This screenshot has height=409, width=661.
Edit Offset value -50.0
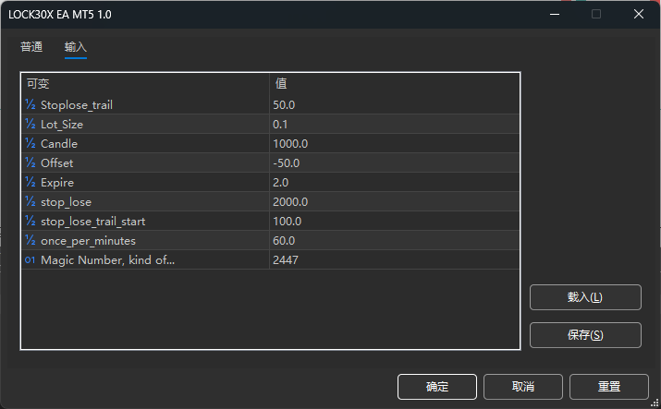(394, 162)
